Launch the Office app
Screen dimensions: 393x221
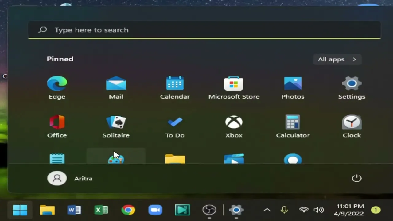pos(57,126)
